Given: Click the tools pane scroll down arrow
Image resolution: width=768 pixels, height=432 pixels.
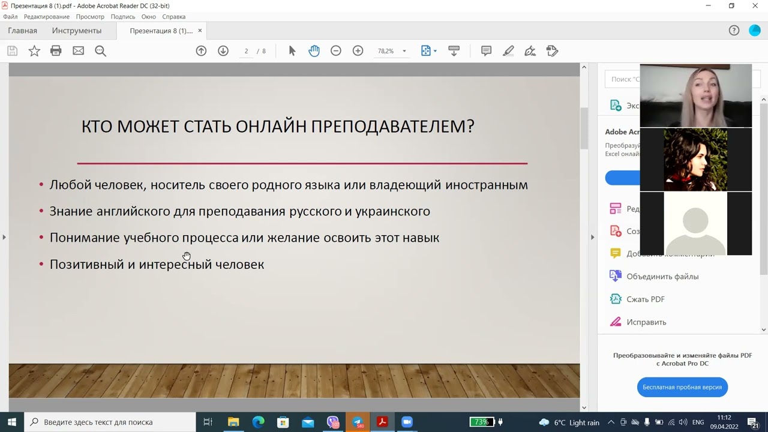Looking at the screenshot, I should click(x=764, y=329).
